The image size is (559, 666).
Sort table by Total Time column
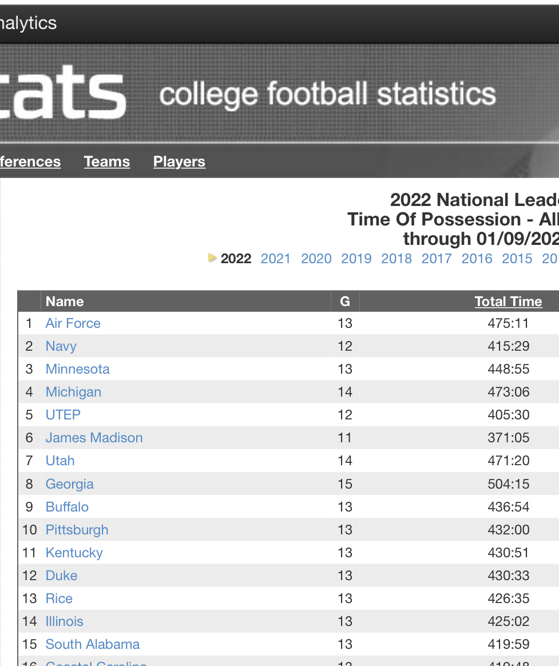tap(508, 302)
